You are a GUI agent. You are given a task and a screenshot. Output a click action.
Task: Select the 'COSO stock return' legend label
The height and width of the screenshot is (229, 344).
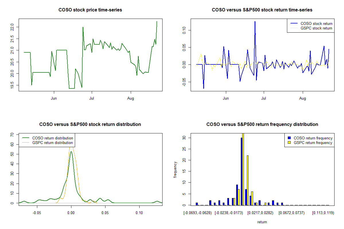316,23
